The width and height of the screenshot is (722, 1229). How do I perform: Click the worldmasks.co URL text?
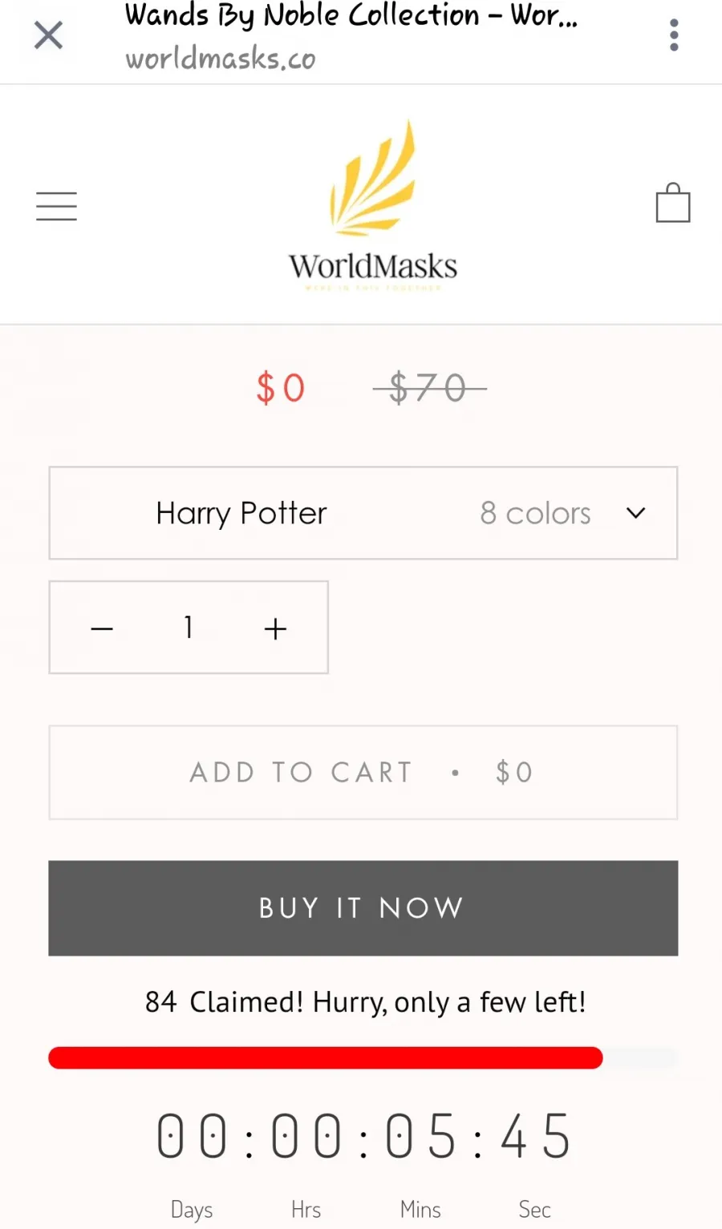point(221,59)
